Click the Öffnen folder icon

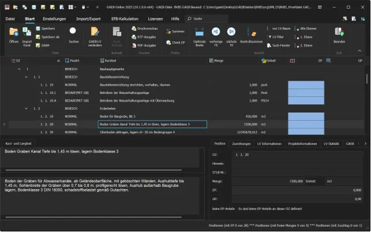click(x=13, y=32)
